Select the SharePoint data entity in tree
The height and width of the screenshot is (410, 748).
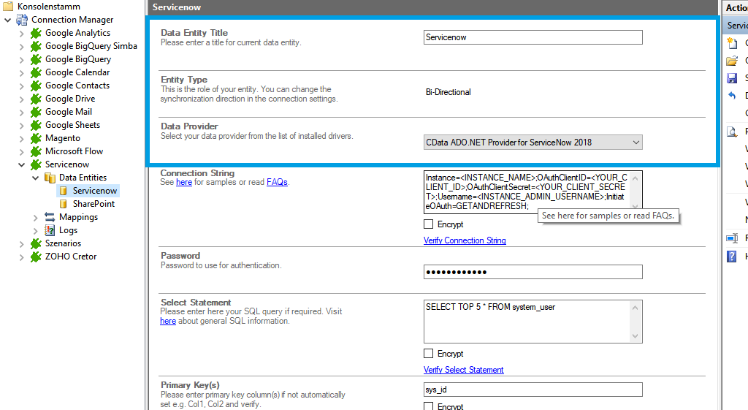93,204
